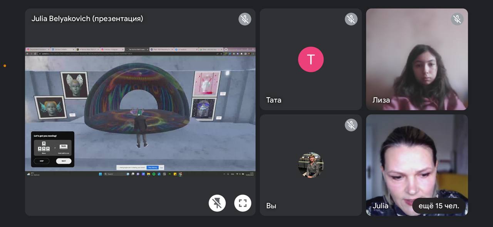Open the presentation in fullscreen

coord(243,203)
